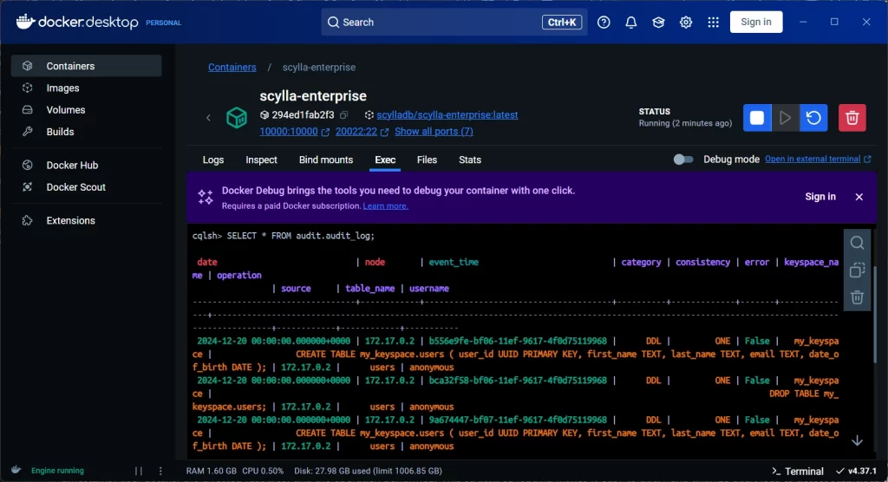Open the 20022:22 port link
Screen dimensions: 888x482
click(x=356, y=132)
